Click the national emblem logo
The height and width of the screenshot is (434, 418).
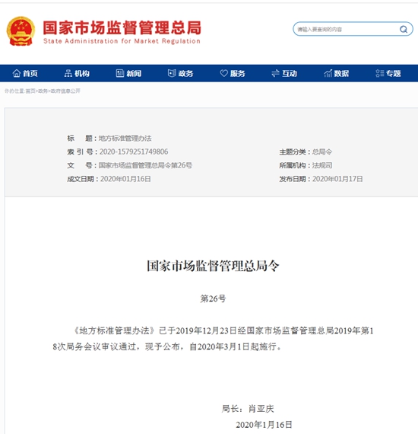[21, 31]
